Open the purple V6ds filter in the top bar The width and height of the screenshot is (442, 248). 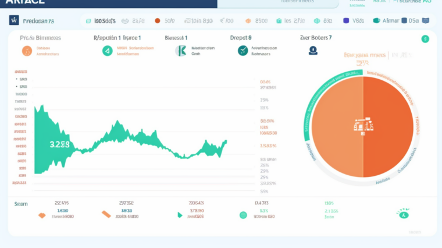(354, 21)
